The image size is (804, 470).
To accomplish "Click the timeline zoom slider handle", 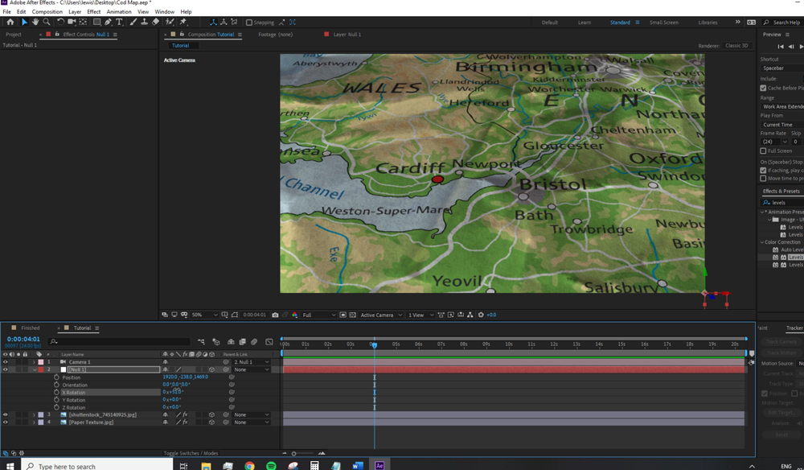I will (293, 454).
